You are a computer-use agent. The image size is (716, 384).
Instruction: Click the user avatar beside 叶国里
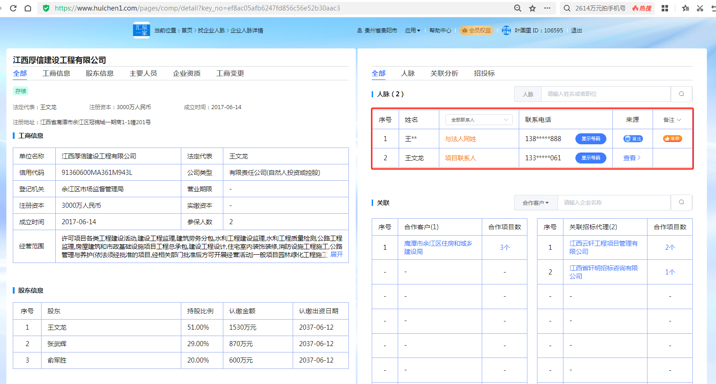(506, 31)
